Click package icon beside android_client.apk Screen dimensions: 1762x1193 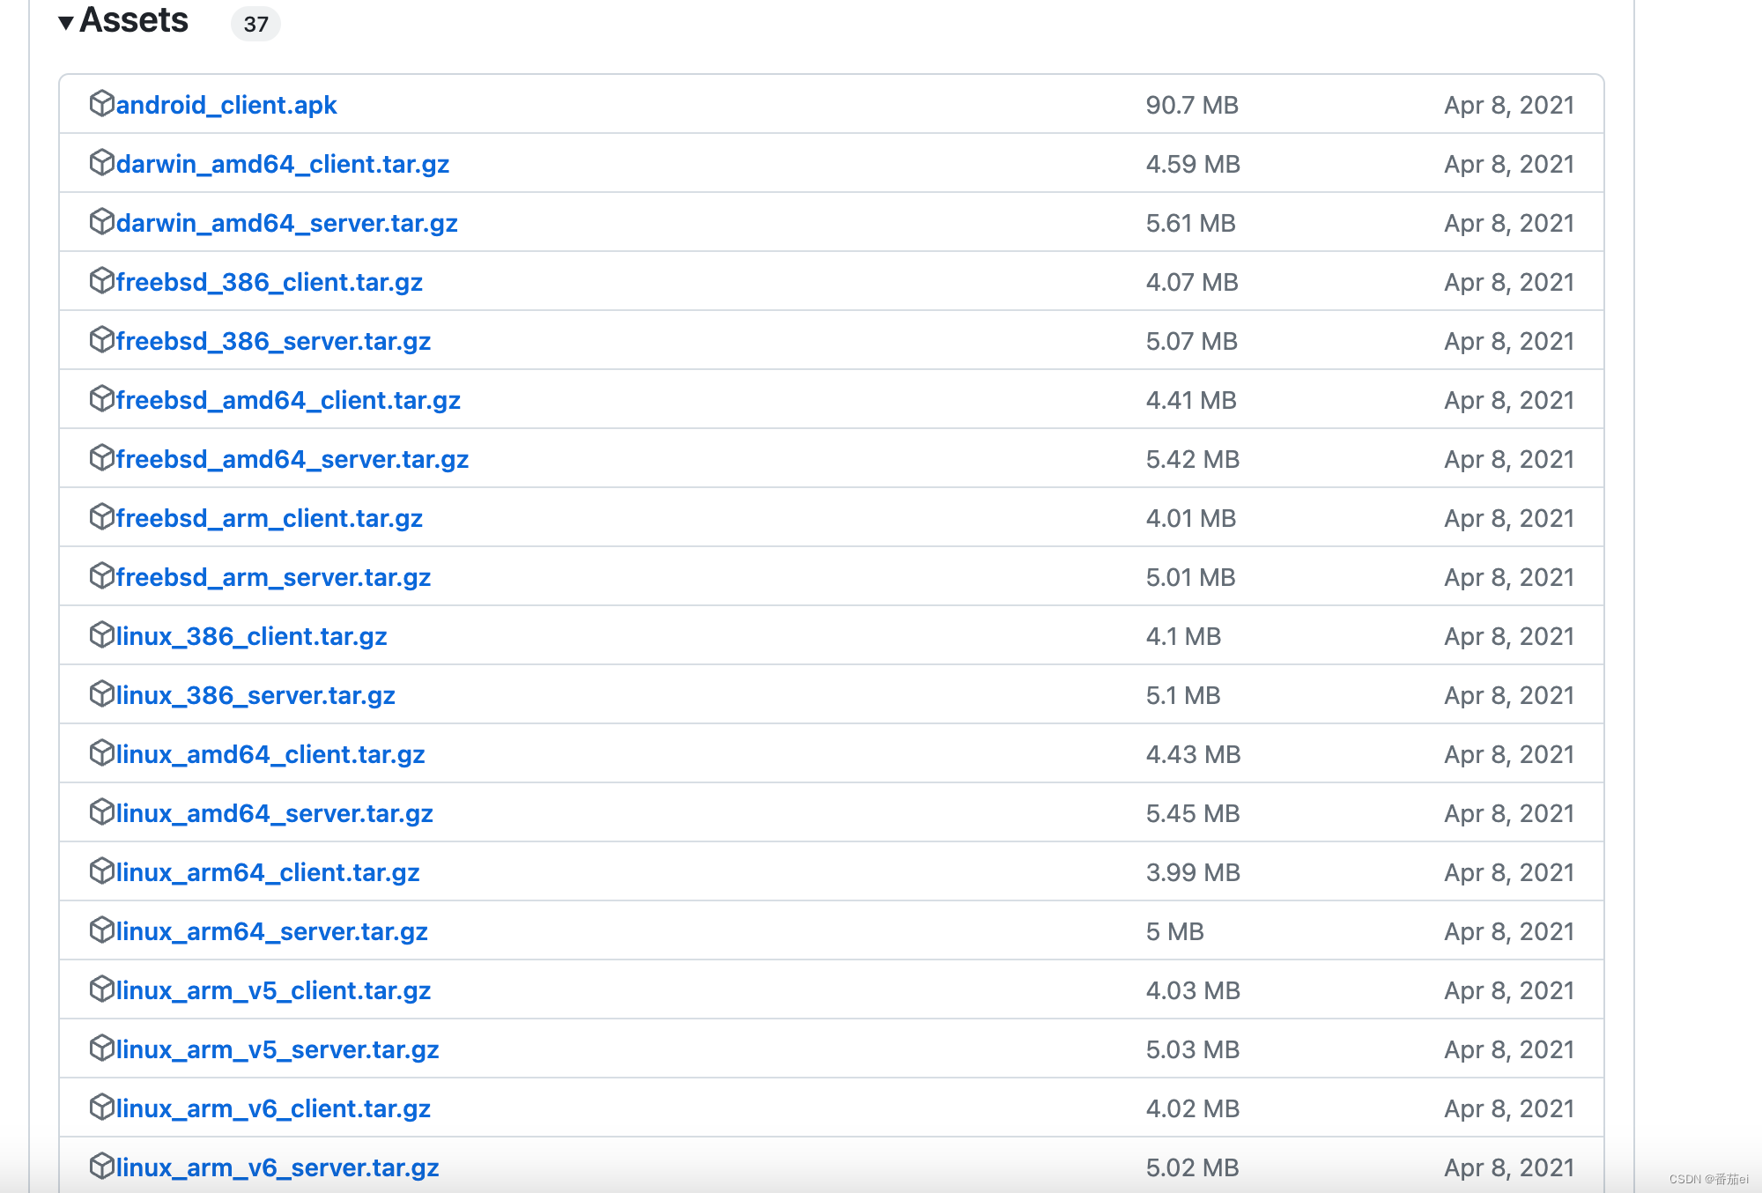pos(102,103)
